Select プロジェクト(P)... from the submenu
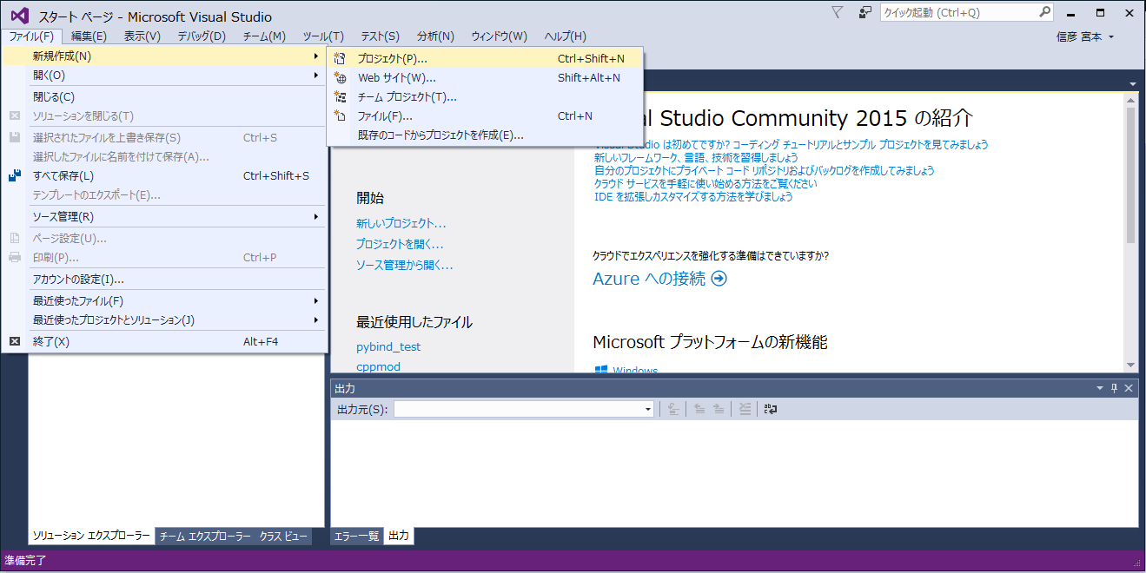This screenshot has width=1146, height=573. click(x=393, y=59)
